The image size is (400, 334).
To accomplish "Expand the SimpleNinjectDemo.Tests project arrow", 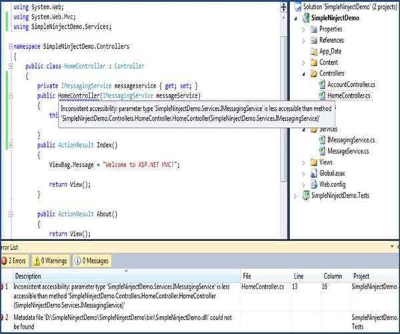I will (x=297, y=195).
